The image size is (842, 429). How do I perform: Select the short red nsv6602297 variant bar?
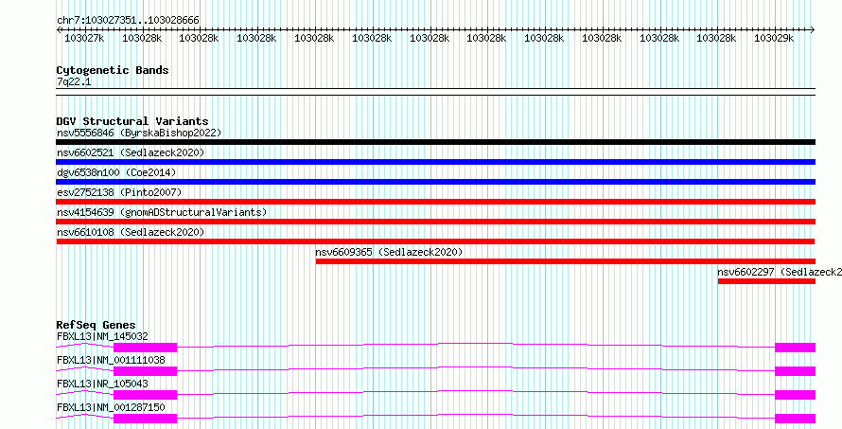coord(766,281)
